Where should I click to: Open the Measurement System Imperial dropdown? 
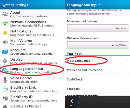98,28
